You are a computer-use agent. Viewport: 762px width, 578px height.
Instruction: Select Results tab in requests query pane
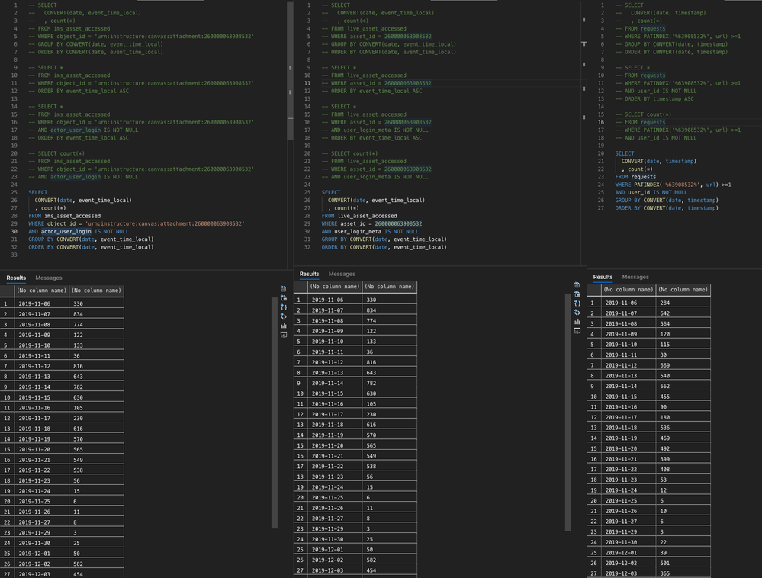click(x=603, y=277)
